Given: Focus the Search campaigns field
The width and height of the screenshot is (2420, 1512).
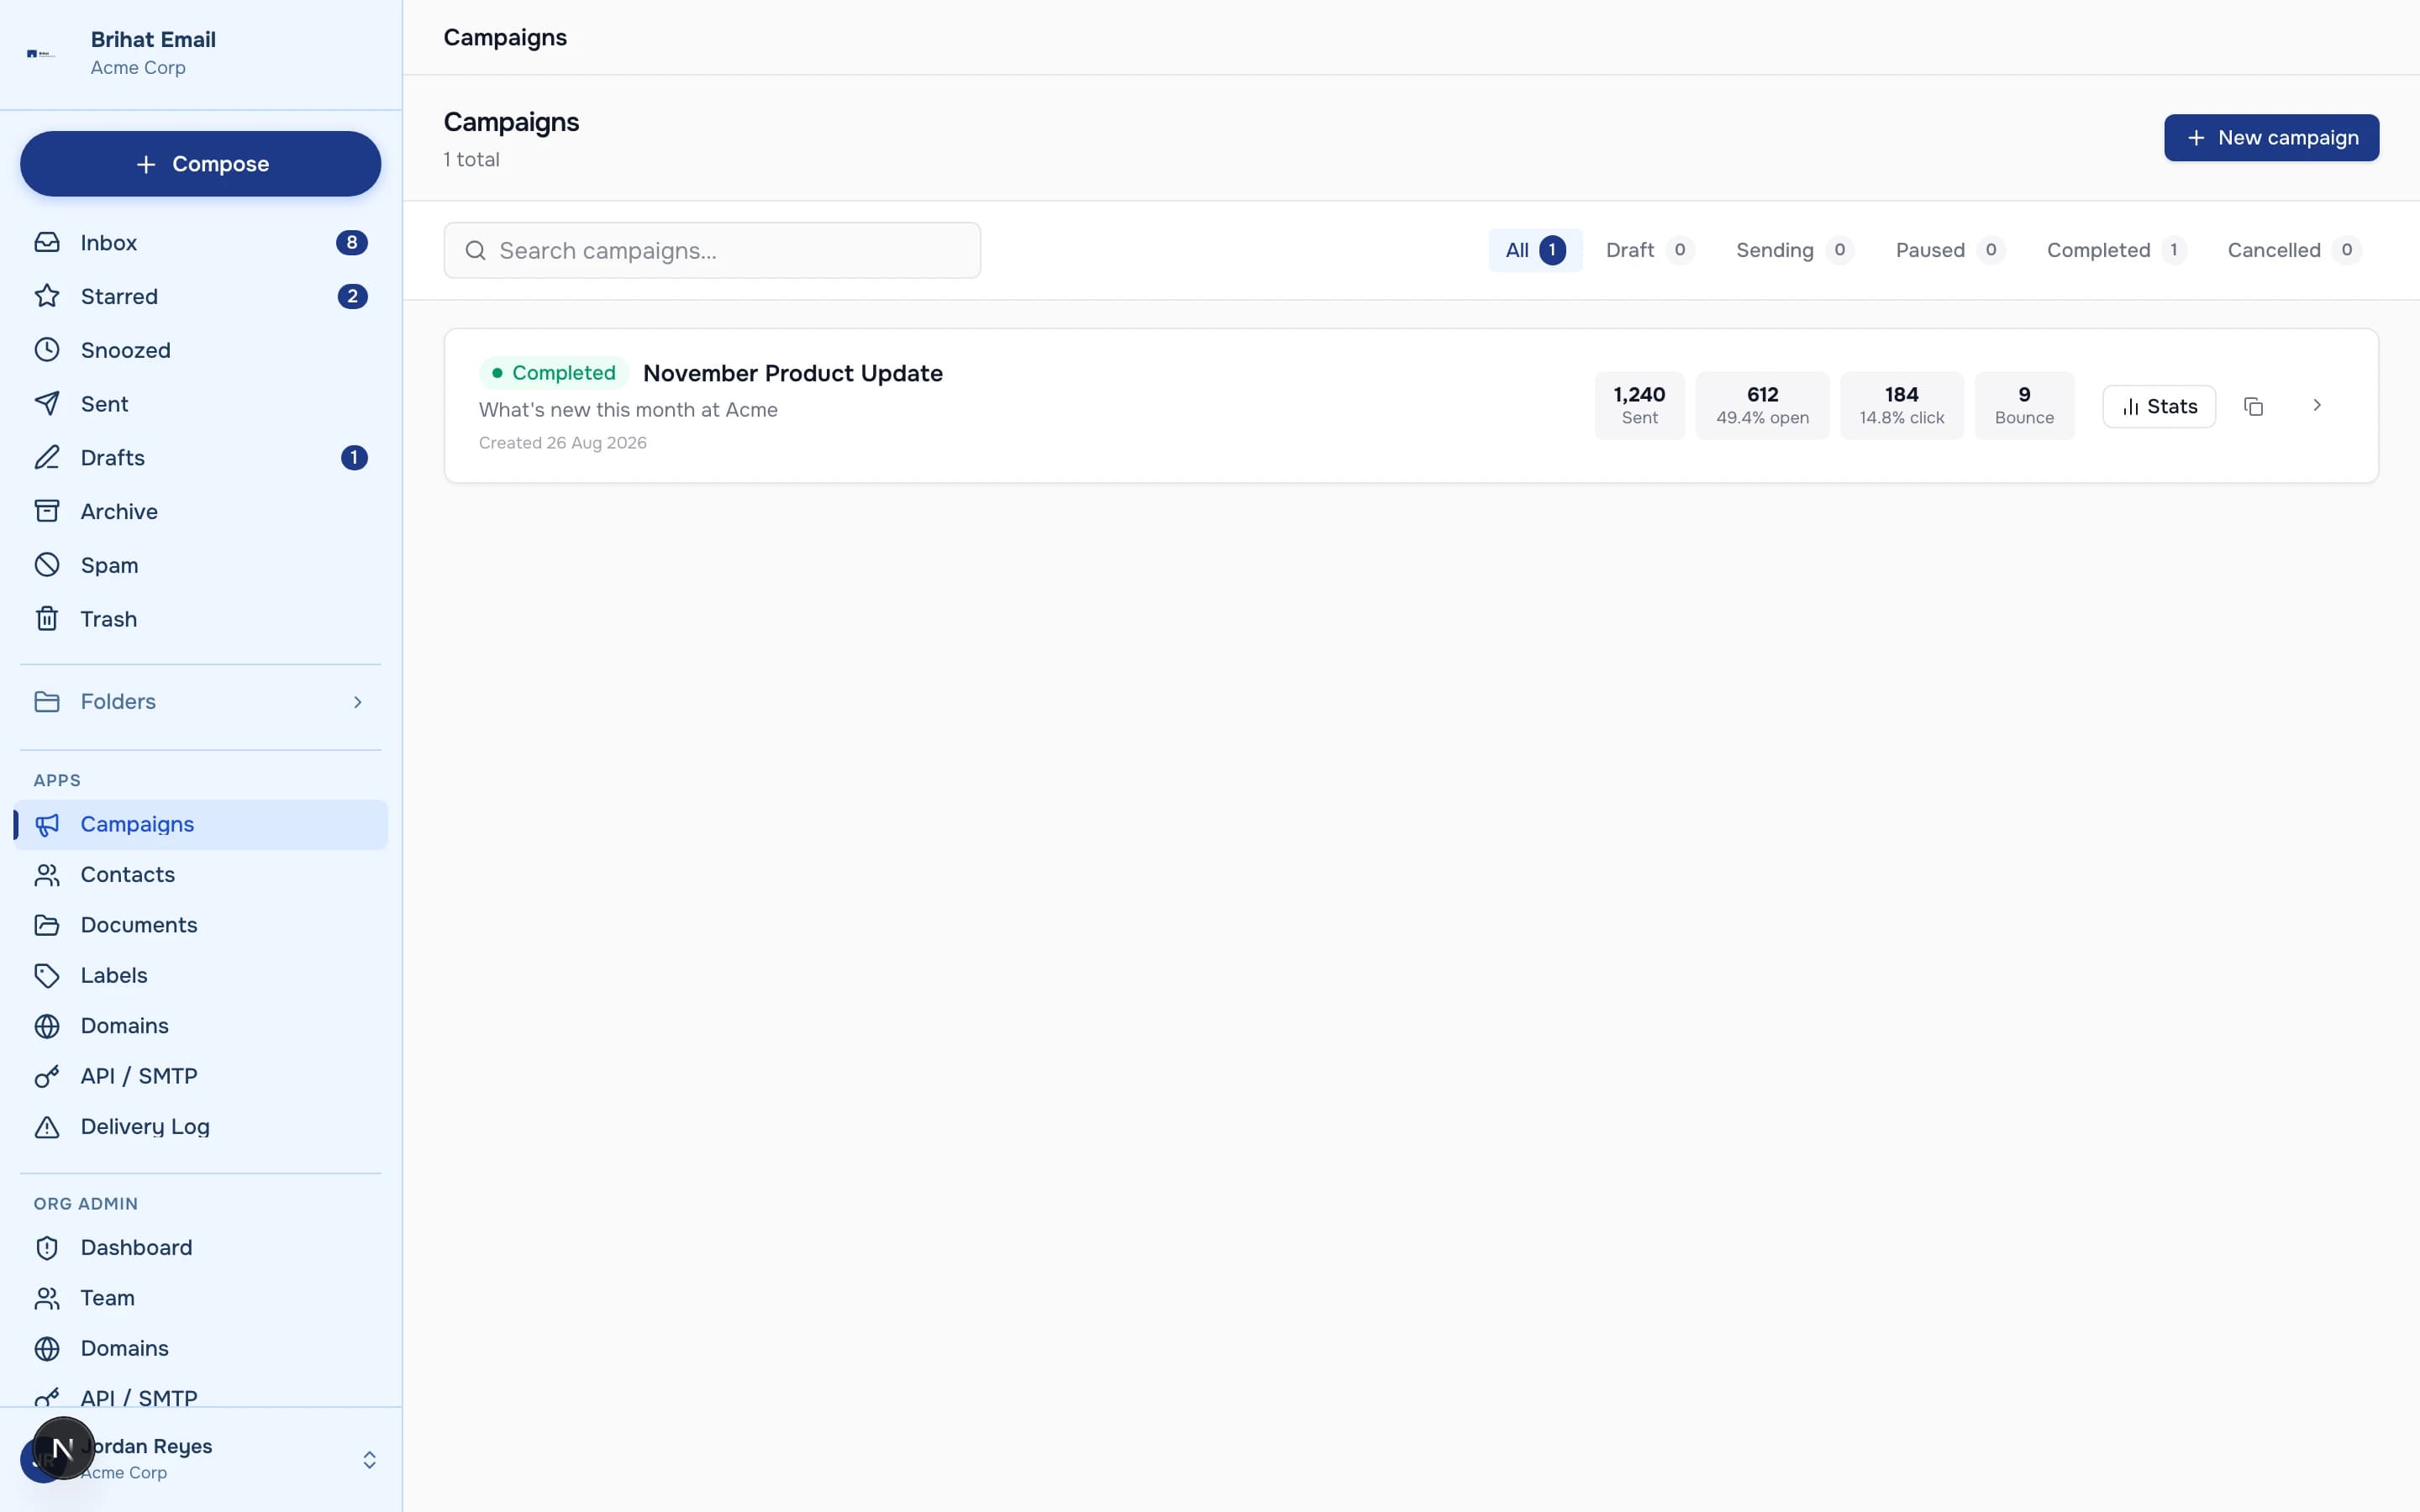Looking at the screenshot, I should [x=712, y=251].
